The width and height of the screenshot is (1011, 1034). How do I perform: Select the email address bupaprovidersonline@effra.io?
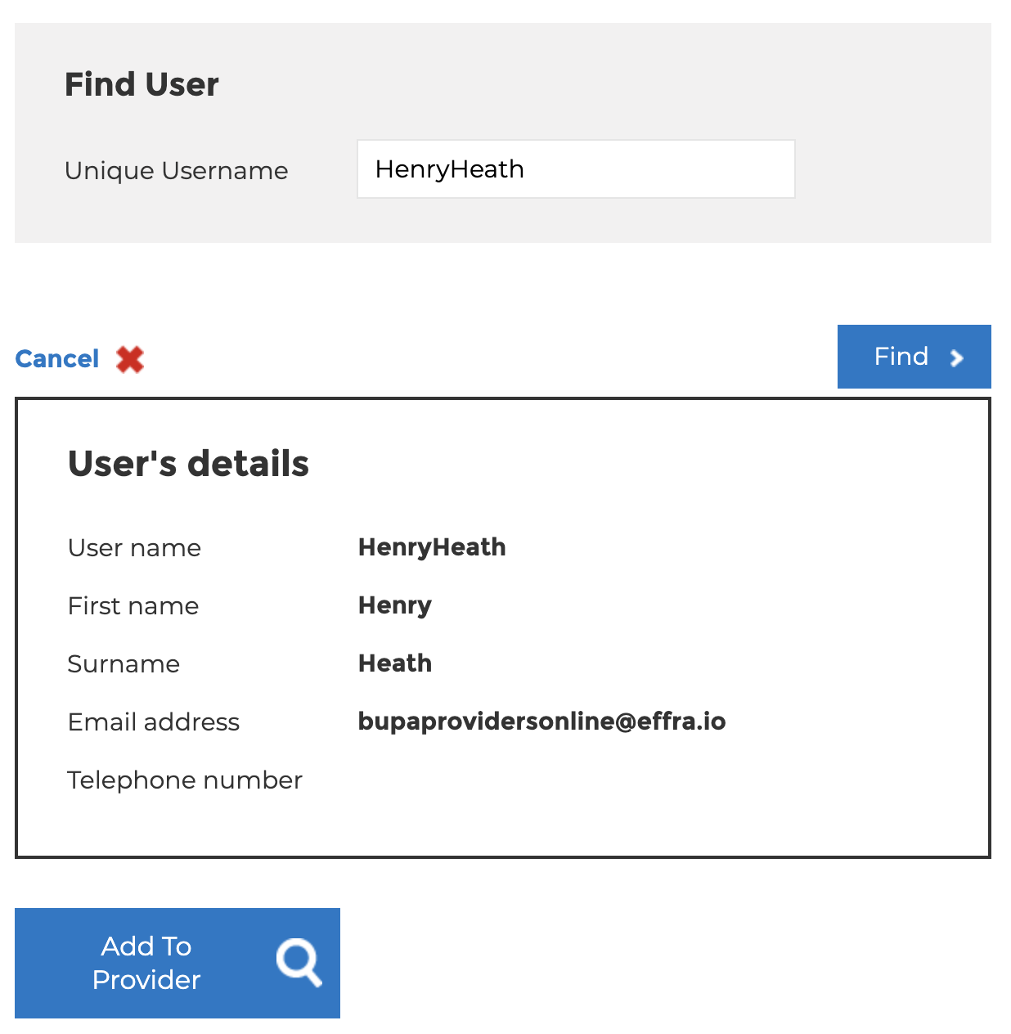pyautogui.click(x=541, y=722)
